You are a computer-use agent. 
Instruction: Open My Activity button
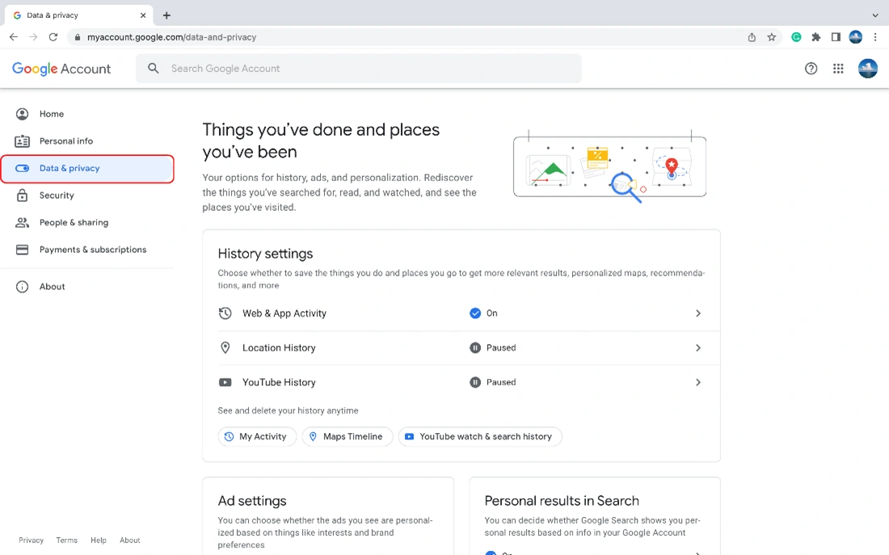(x=257, y=437)
